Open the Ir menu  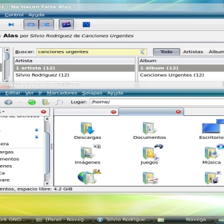click(x=40, y=93)
